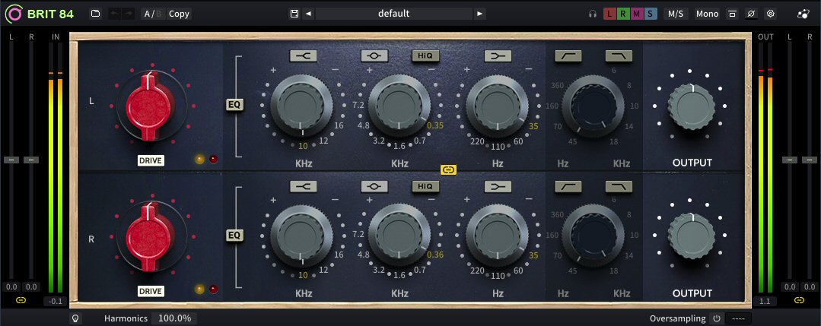The image size is (821, 326).
Task: Click the Copy button
Action: coord(179,14)
